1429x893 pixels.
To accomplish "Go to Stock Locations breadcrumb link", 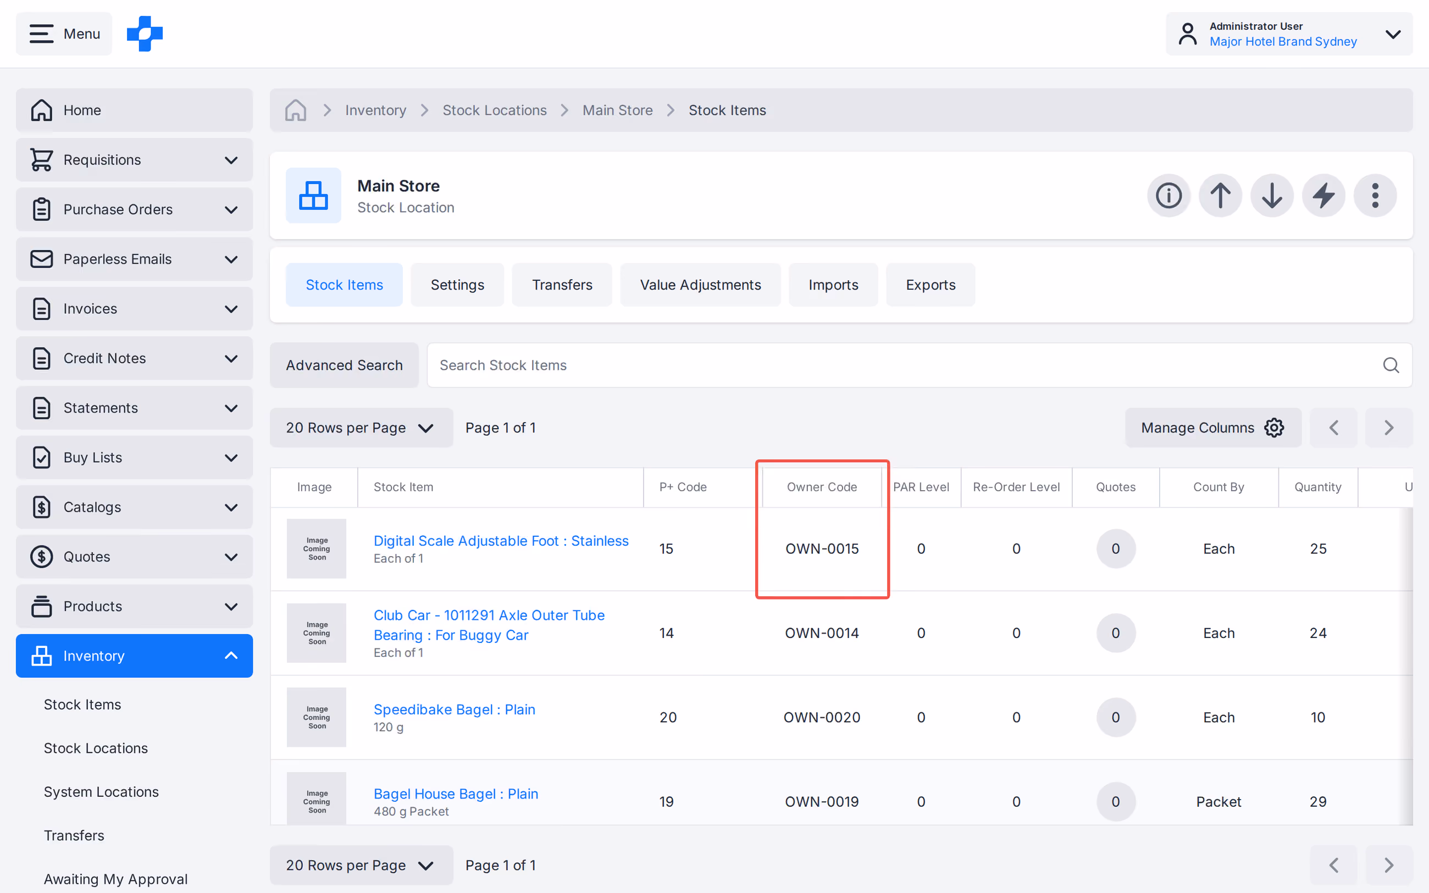I will pyautogui.click(x=494, y=110).
